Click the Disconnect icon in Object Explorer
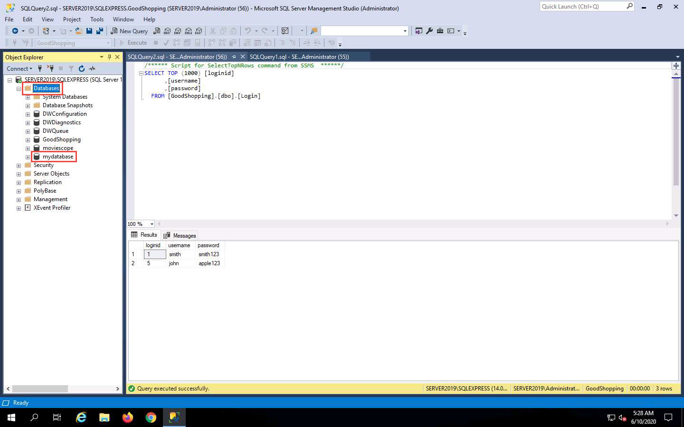This screenshot has width=684, height=427. pyautogui.click(x=50, y=68)
